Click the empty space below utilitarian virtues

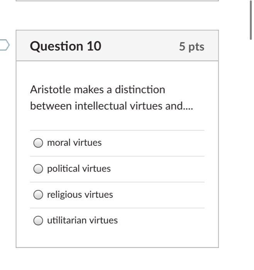coord(117,237)
